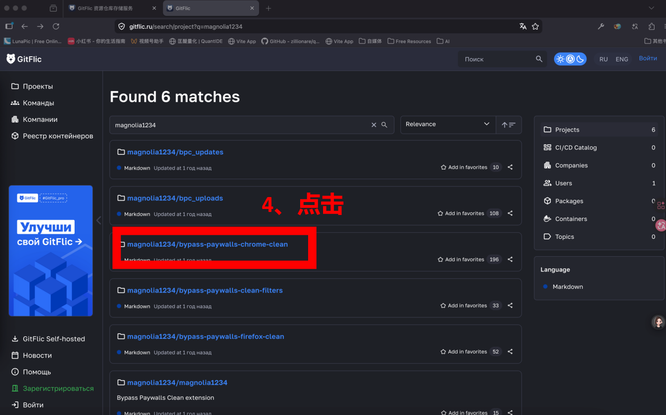Screen dimensions: 666x415
Task: Filter results by Containers
Action: (x=599, y=219)
